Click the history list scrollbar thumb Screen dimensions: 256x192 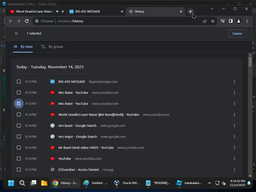pos(250,62)
